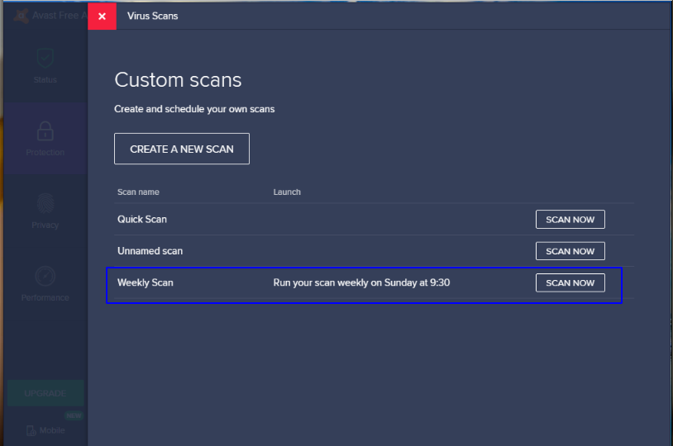Click the Launch column header

pyautogui.click(x=287, y=192)
